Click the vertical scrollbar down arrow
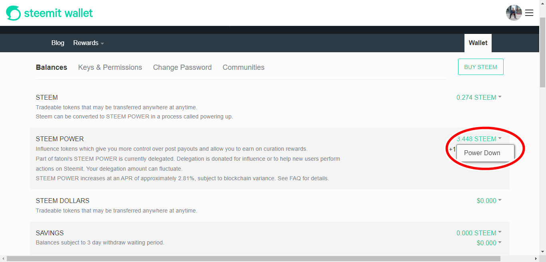 click(x=542, y=252)
